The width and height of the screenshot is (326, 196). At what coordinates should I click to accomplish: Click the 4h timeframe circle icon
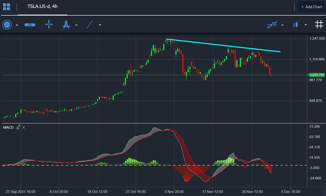pyautogui.click(x=7, y=25)
